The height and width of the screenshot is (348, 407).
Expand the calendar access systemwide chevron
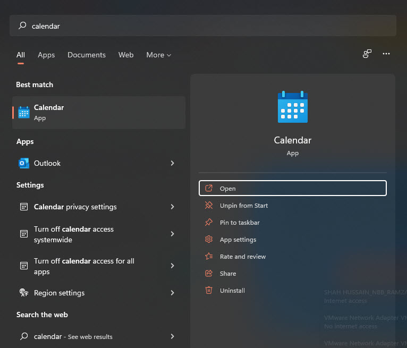click(172, 234)
